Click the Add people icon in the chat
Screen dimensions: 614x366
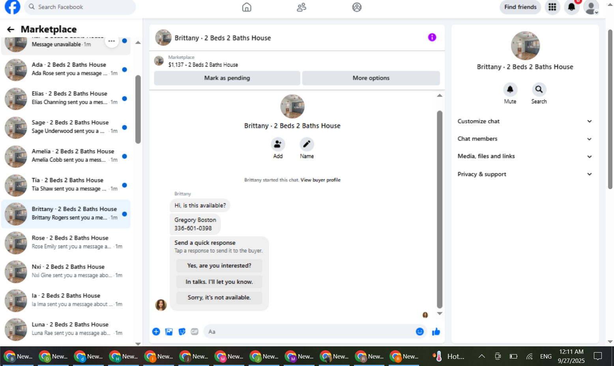(x=278, y=144)
